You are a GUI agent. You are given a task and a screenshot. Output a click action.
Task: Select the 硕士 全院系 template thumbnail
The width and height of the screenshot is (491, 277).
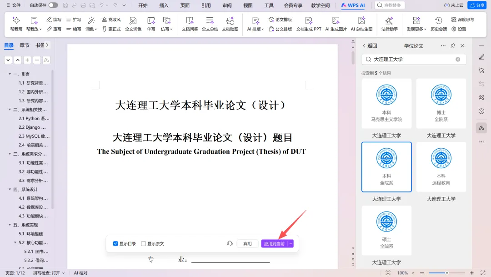pyautogui.click(x=386, y=230)
